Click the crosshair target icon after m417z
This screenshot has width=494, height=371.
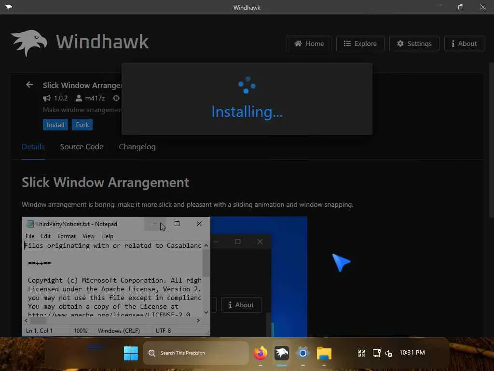point(116,98)
